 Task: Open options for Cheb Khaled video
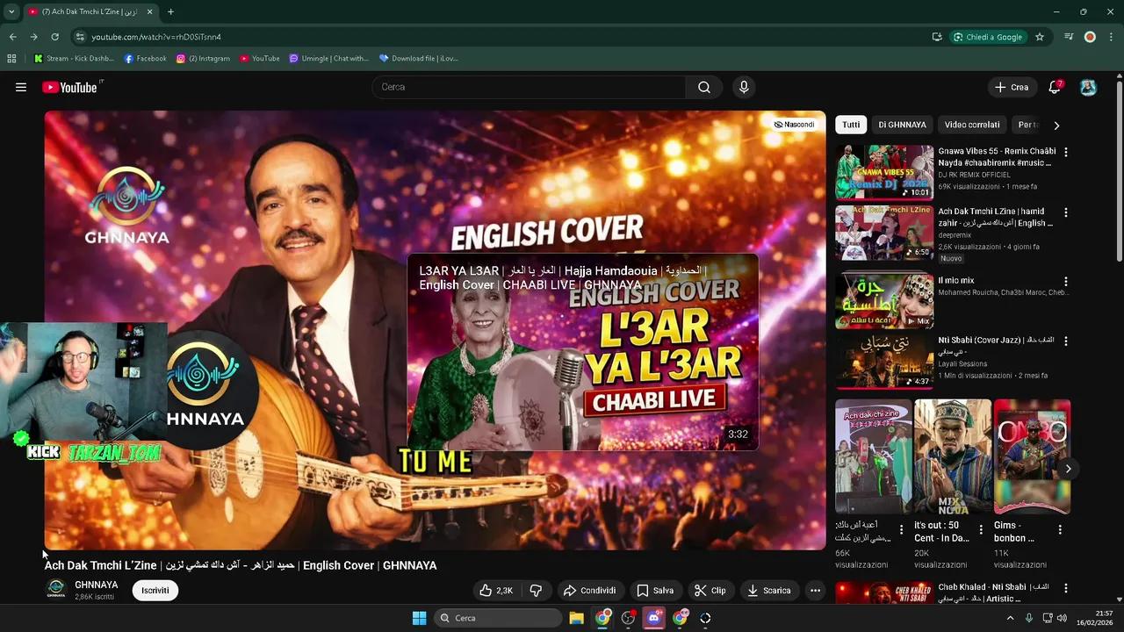1066,588
